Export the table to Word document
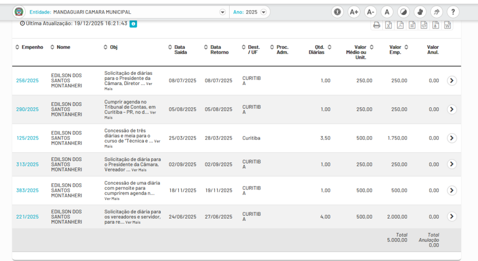This screenshot has width=478, height=261. click(x=447, y=26)
